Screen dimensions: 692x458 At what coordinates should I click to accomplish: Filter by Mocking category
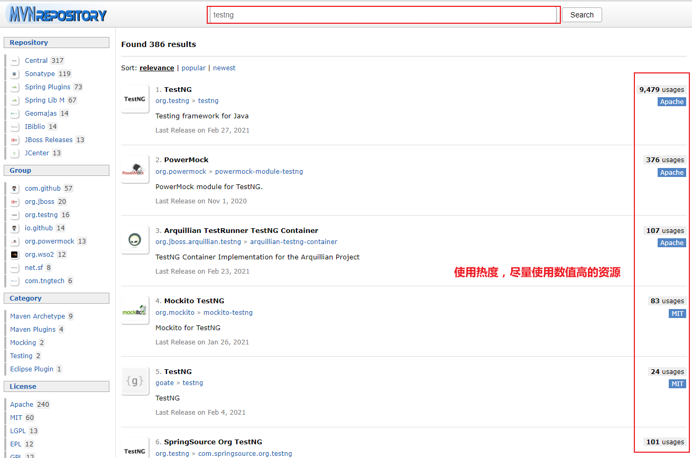click(23, 343)
